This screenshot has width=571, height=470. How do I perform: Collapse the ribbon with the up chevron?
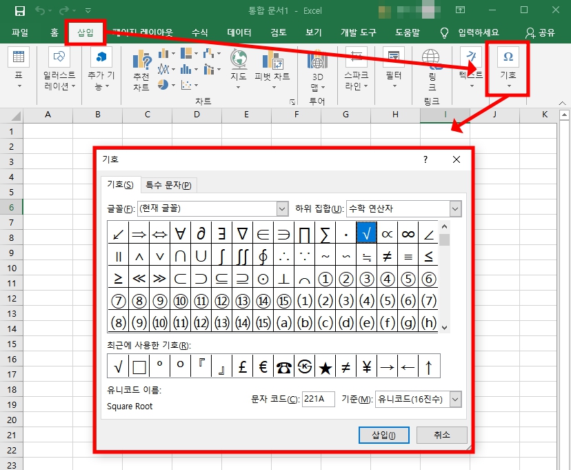click(562, 103)
